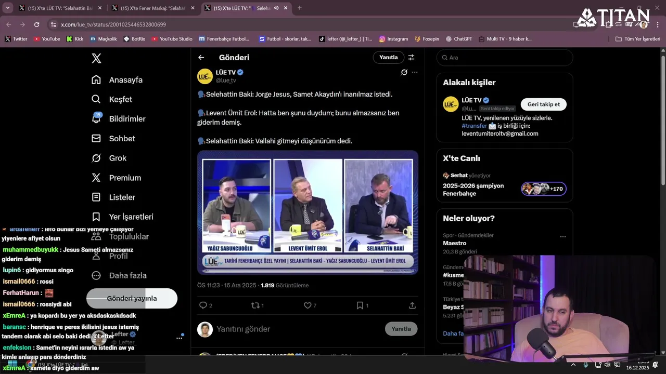Open ChatGPT bookmark
Viewport: 666px width, 374px height.
pyautogui.click(x=459, y=39)
